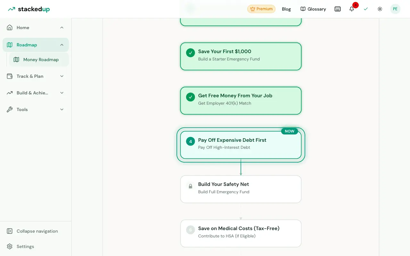Click the Premium badge button
This screenshot has width=410, height=256.
pyautogui.click(x=261, y=9)
